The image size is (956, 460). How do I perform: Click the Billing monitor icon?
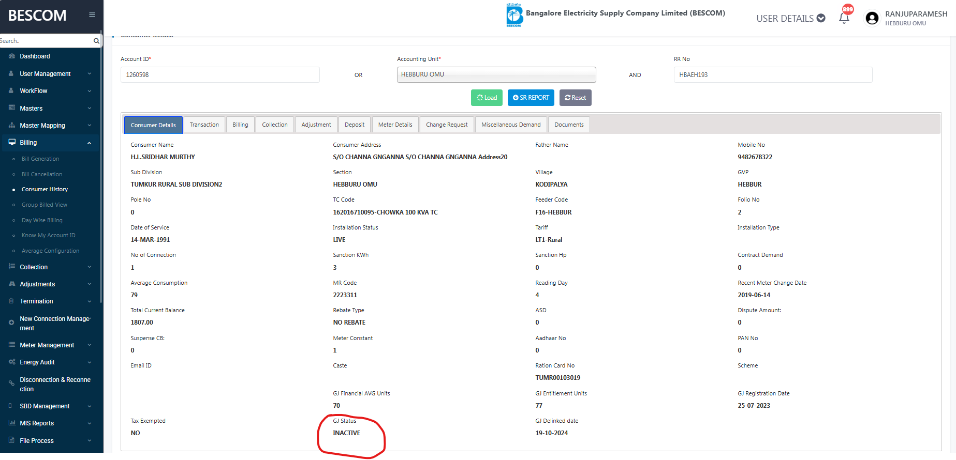click(12, 143)
